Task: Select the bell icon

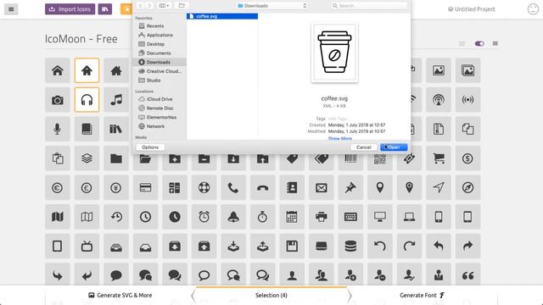Action: 233,217
